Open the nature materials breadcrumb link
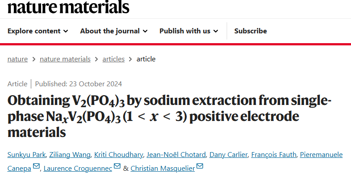This screenshot has width=351, height=177. (65, 59)
